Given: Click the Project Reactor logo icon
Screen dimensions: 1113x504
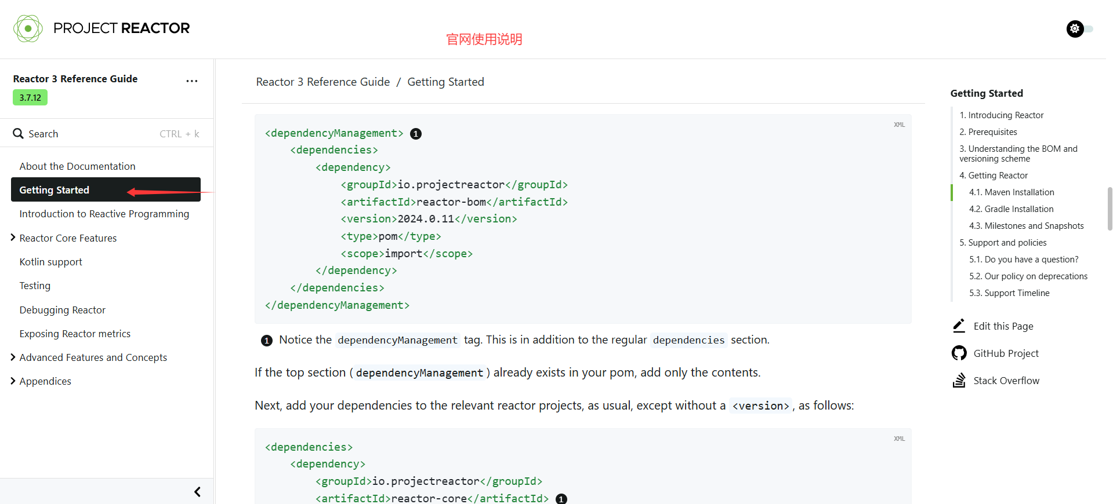Looking at the screenshot, I should tap(28, 28).
